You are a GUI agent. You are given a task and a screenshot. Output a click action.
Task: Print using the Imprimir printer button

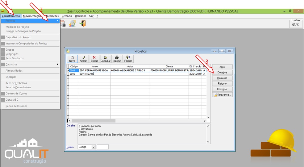(x=117, y=59)
